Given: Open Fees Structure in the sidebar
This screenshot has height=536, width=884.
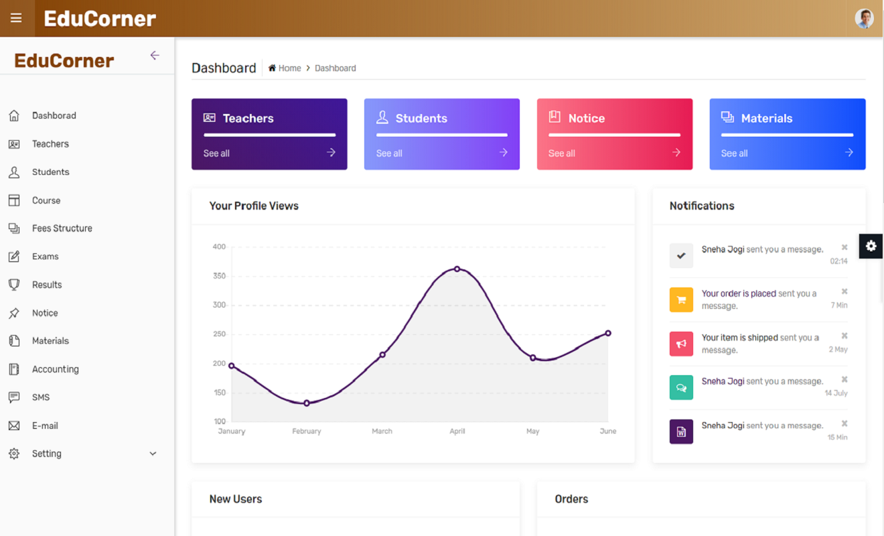Looking at the screenshot, I should pos(62,228).
